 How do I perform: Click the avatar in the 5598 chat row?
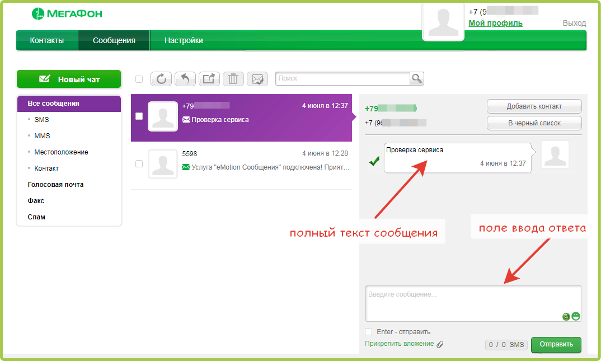click(163, 164)
